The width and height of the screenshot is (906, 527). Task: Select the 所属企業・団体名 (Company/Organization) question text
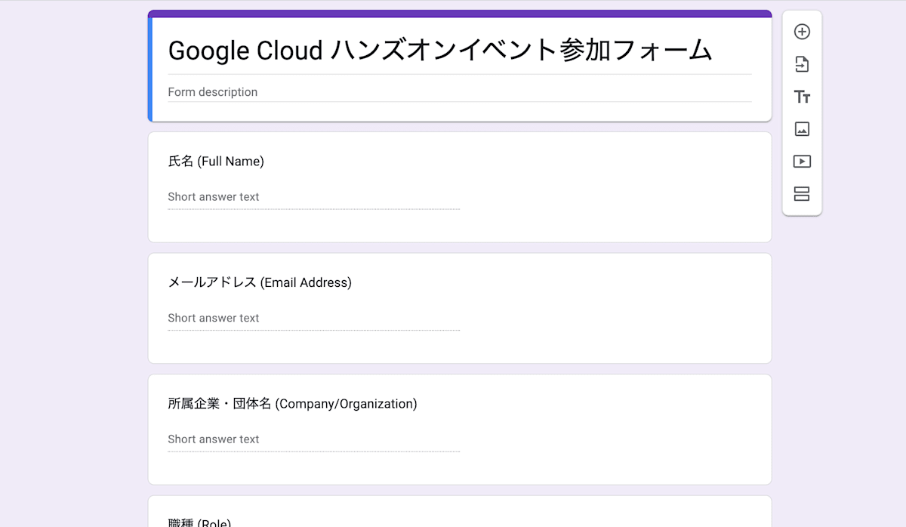coord(292,404)
